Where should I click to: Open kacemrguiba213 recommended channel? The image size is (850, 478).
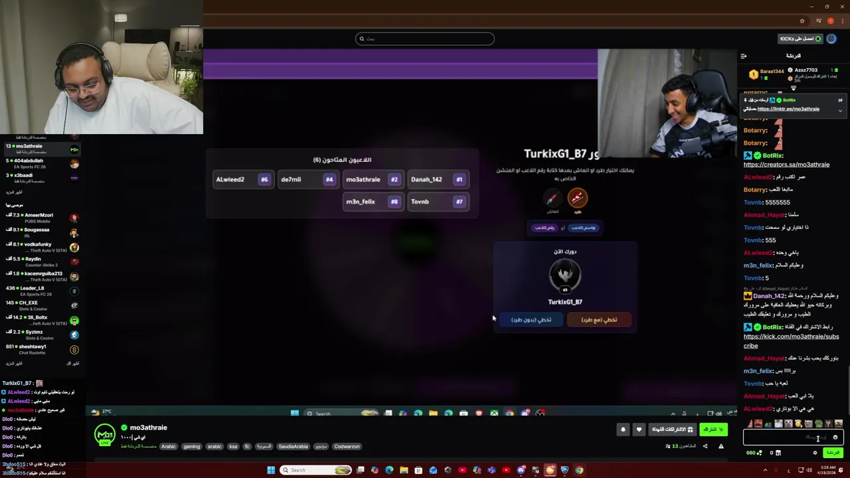point(42,276)
